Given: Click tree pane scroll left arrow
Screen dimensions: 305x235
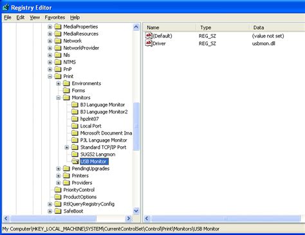Looking at the screenshot, I should 6,218.
